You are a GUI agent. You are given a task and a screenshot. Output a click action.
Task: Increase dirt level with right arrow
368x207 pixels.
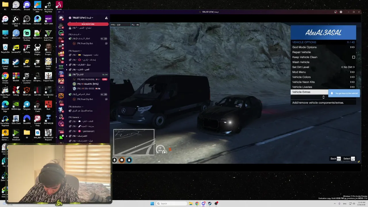[x=354, y=67]
